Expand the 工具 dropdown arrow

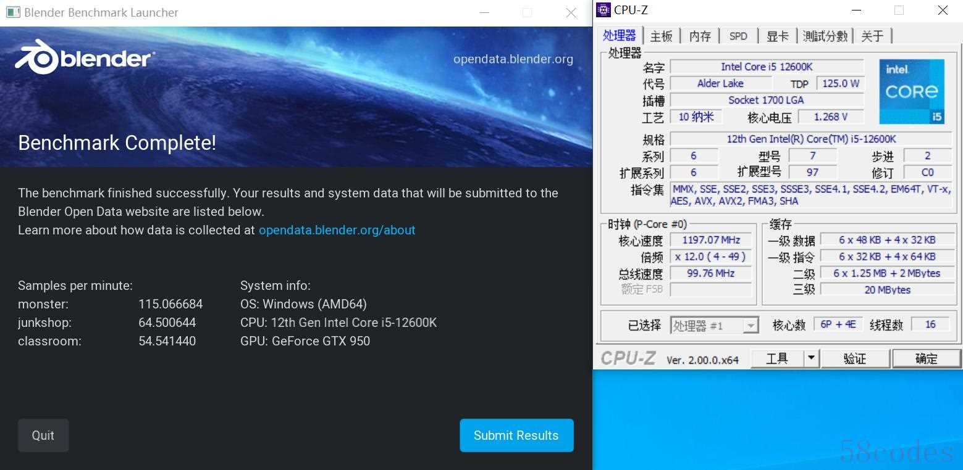[812, 358]
